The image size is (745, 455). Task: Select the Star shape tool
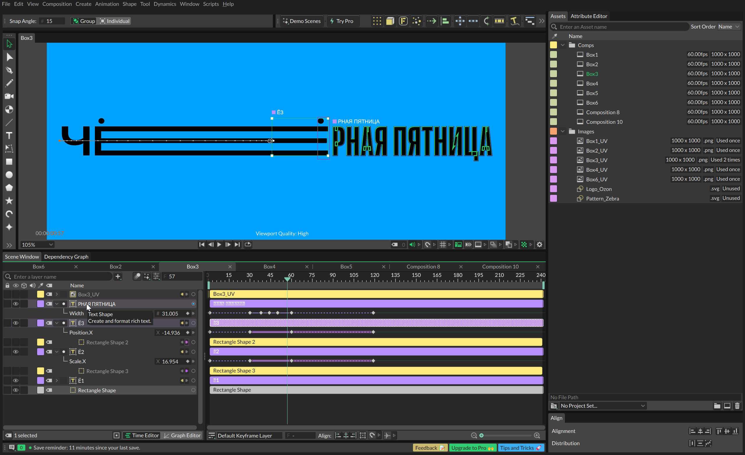[9, 201]
